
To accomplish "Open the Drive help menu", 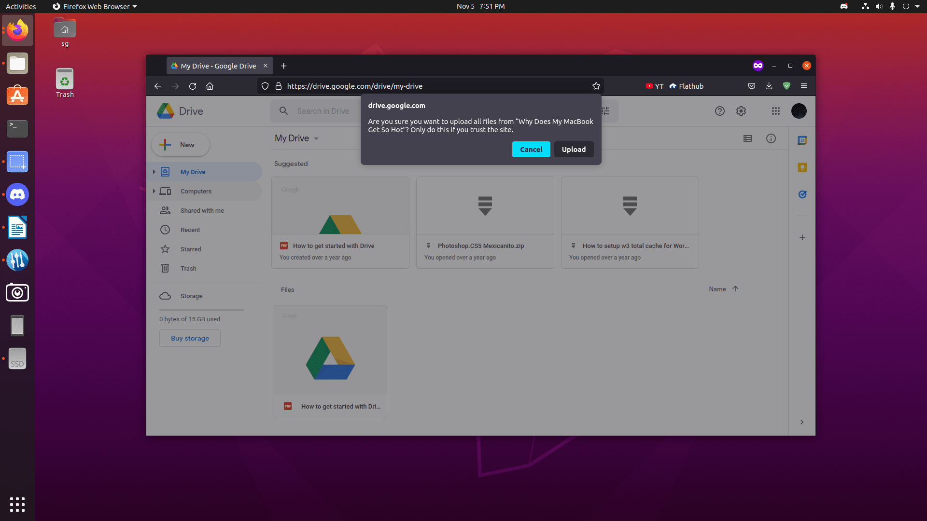I will point(720,111).
